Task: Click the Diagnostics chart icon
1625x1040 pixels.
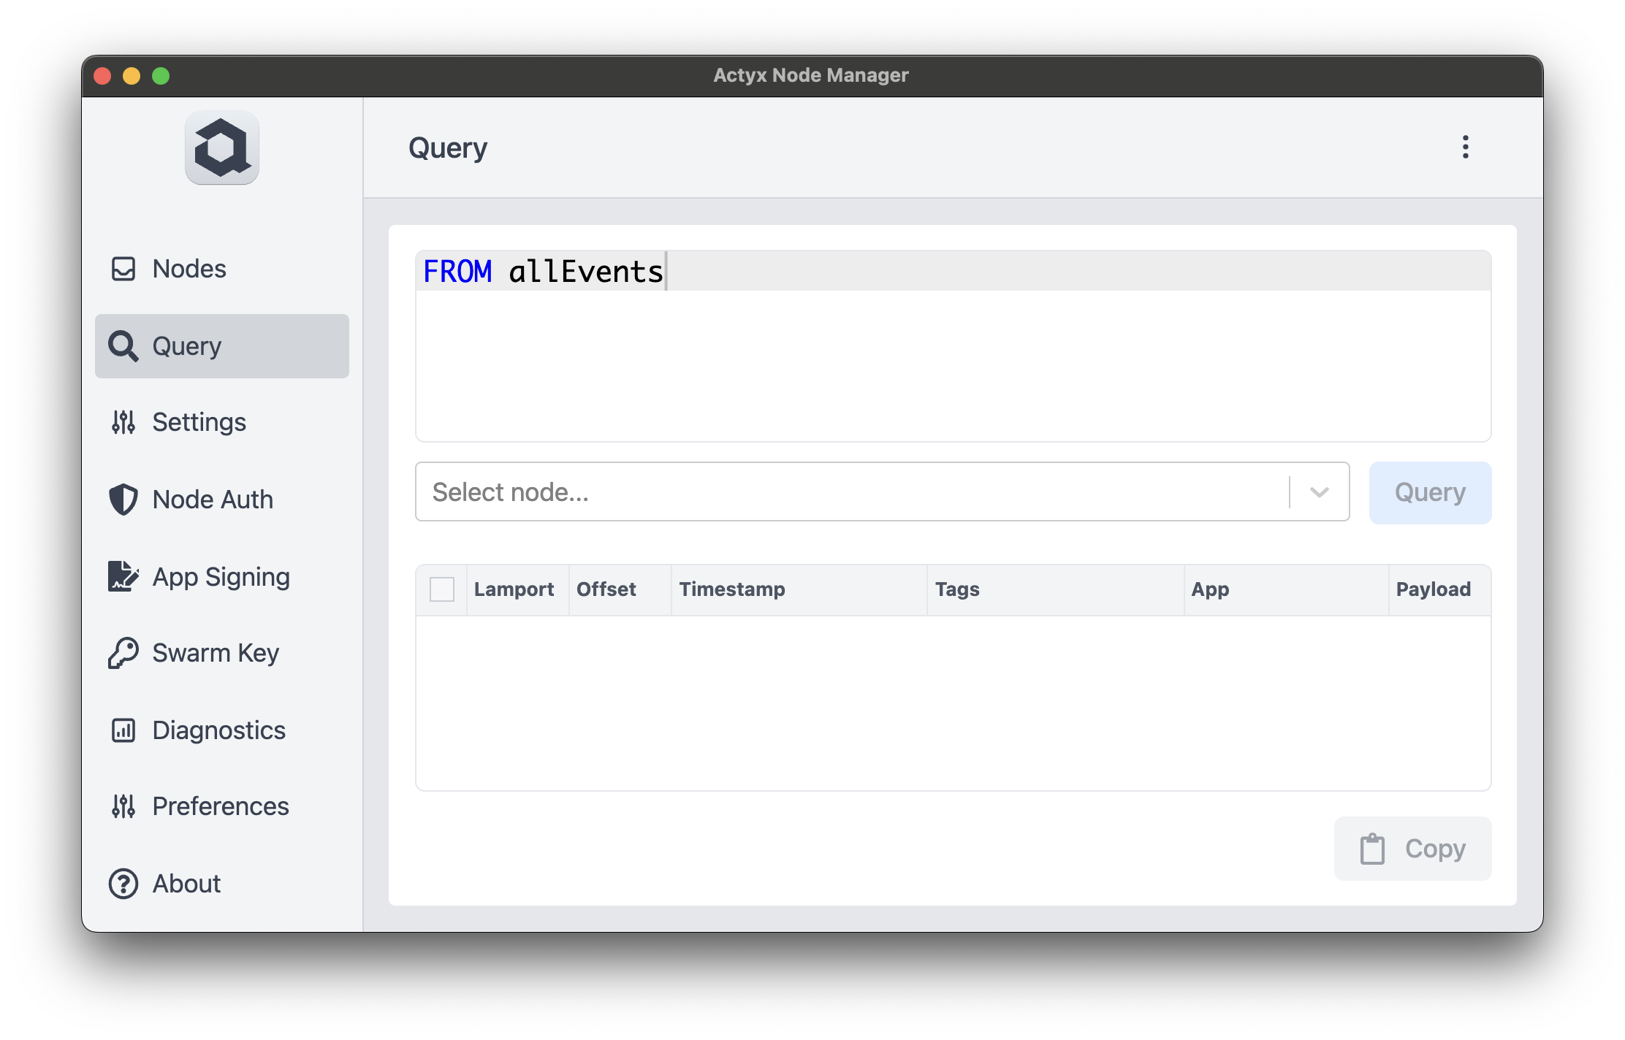Action: click(x=123, y=730)
